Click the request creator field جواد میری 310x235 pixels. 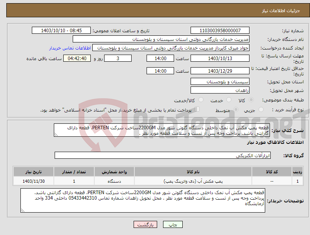pyautogui.click(x=171, y=48)
